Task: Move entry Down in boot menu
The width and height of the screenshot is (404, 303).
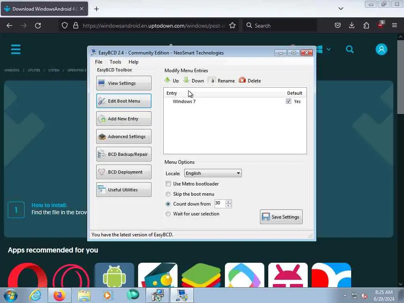Action: tap(194, 80)
